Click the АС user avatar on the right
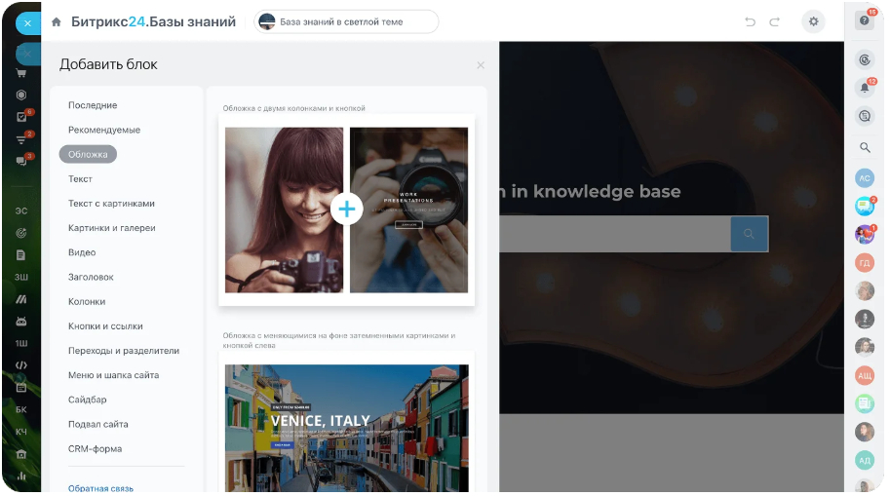The width and height of the screenshot is (890, 496). coord(865,178)
